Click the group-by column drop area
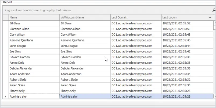The image size is (216, 108). click(x=107, y=10)
